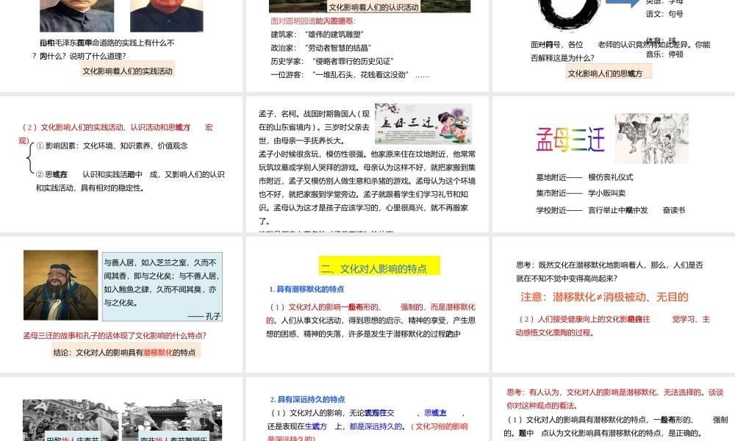Click the red line '面对圆明园遗址'
Viewport: 735px width, 441px height.
[313, 21]
